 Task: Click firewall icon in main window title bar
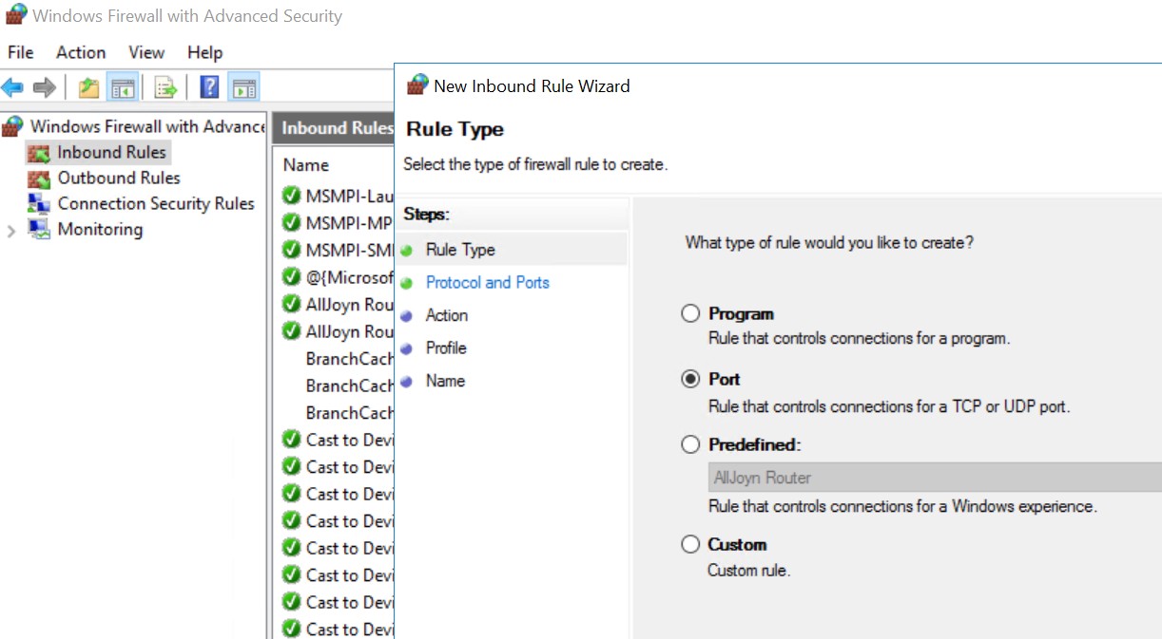(15, 15)
